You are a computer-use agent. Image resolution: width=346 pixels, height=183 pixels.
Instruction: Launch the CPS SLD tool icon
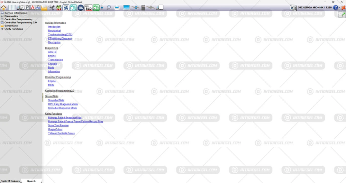89,8
